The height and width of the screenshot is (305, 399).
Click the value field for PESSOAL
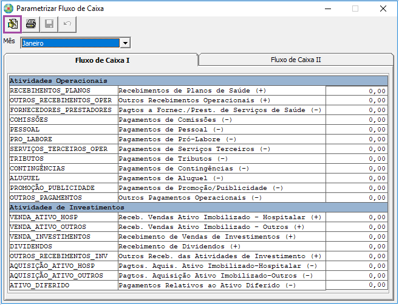pos(356,130)
